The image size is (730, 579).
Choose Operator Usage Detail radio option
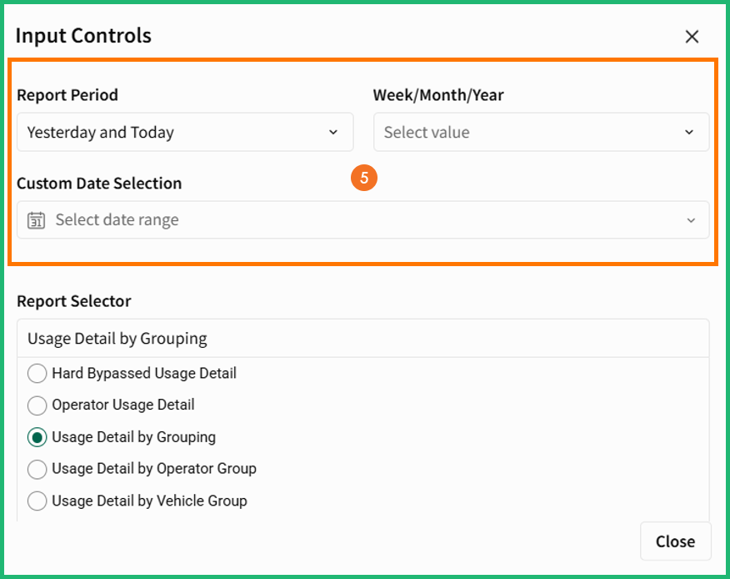[37, 405]
